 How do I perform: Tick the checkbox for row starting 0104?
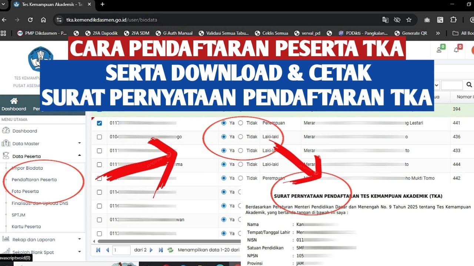click(99, 137)
